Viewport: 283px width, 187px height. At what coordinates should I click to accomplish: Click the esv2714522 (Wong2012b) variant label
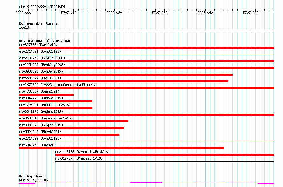(40, 138)
